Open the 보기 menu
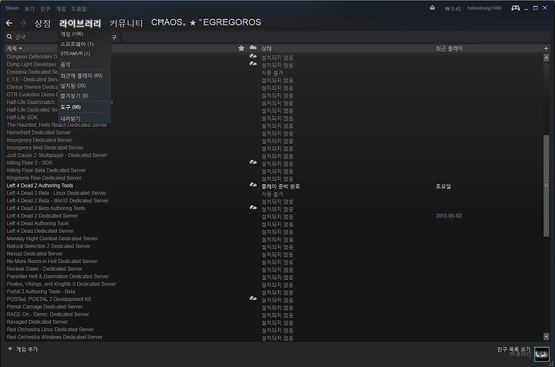 pyautogui.click(x=29, y=8)
